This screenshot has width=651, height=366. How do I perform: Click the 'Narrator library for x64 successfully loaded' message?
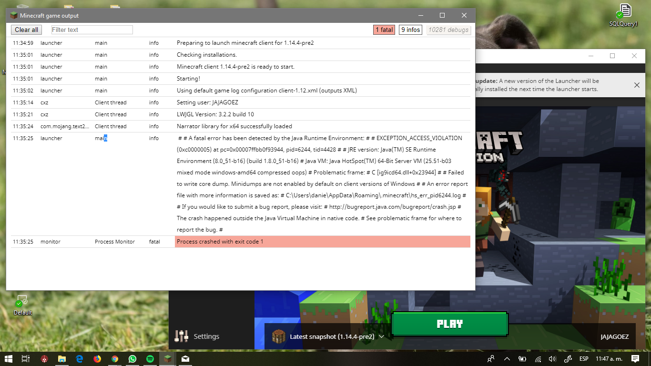tap(234, 126)
